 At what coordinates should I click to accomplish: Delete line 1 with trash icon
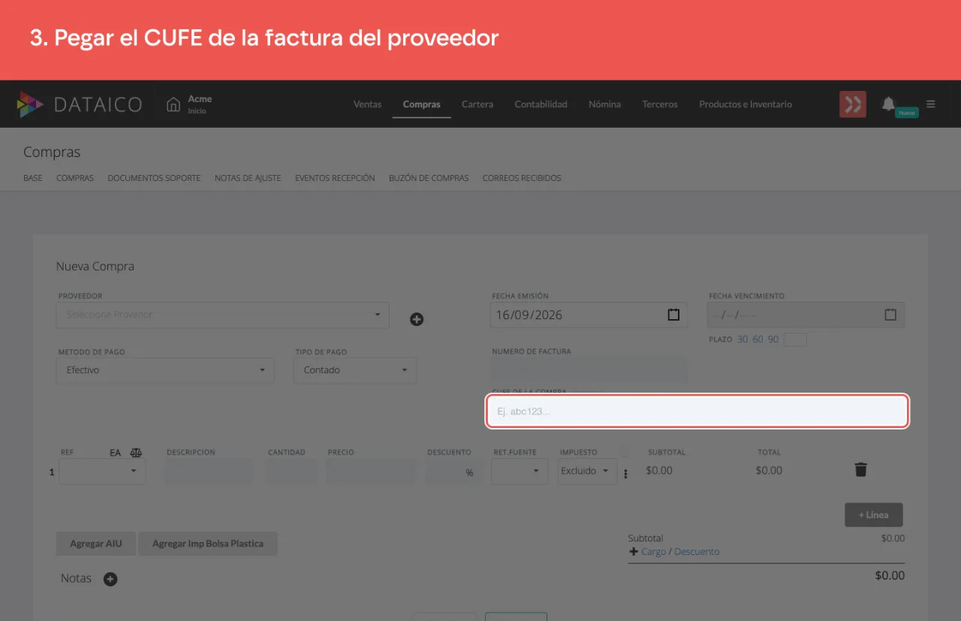pyautogui.click(x=861, y=470)
